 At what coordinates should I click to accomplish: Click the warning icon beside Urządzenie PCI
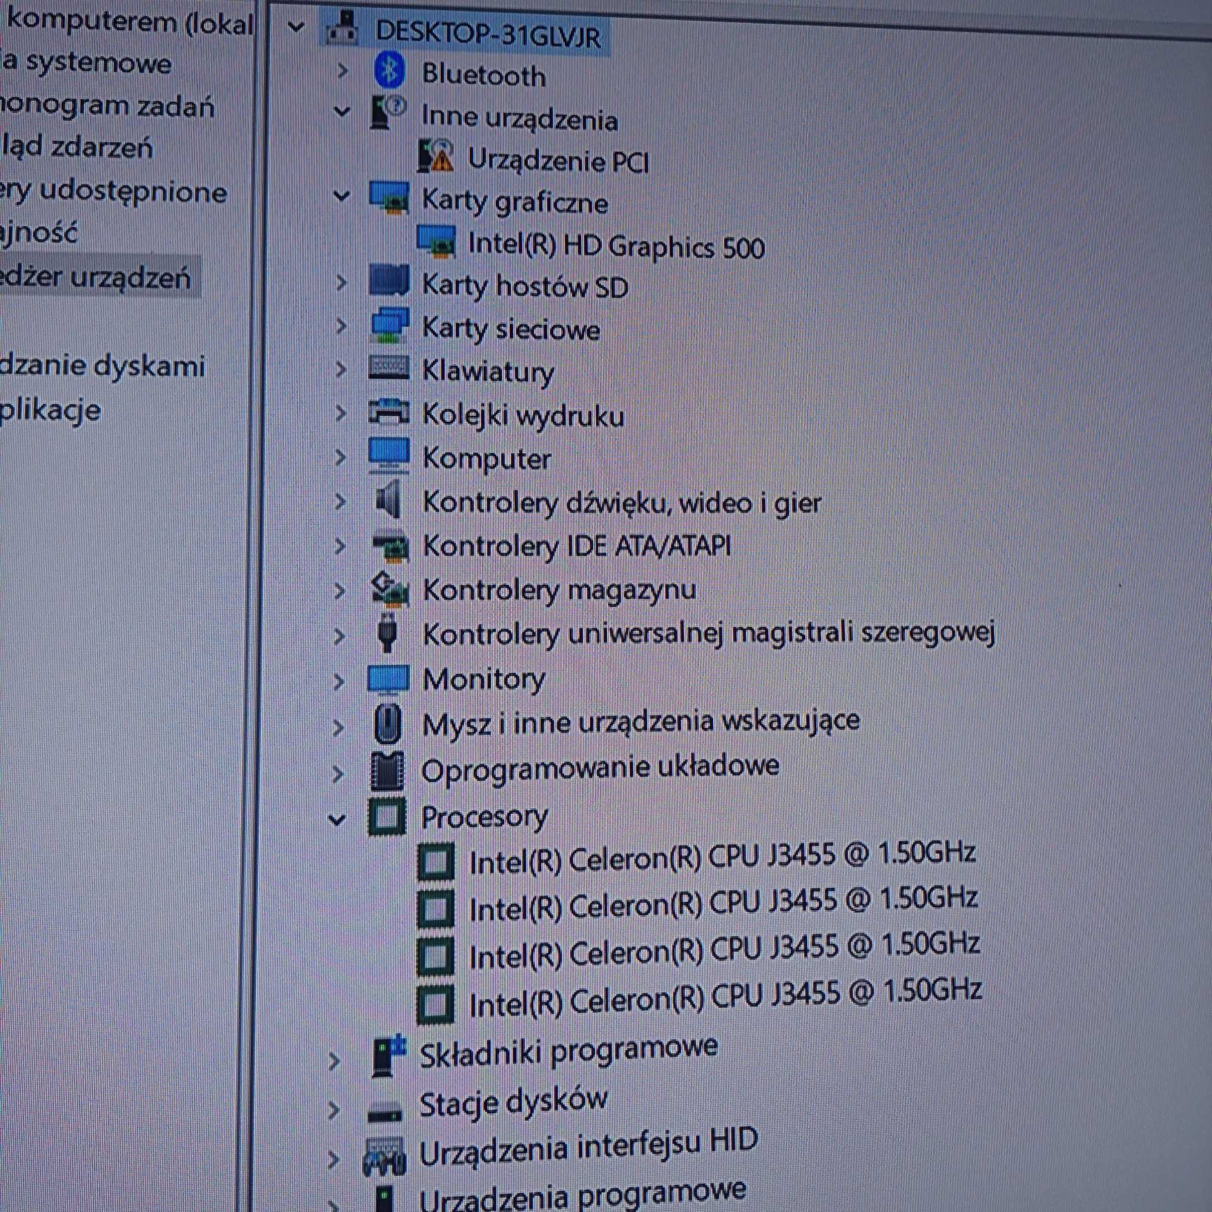[435, 156]
